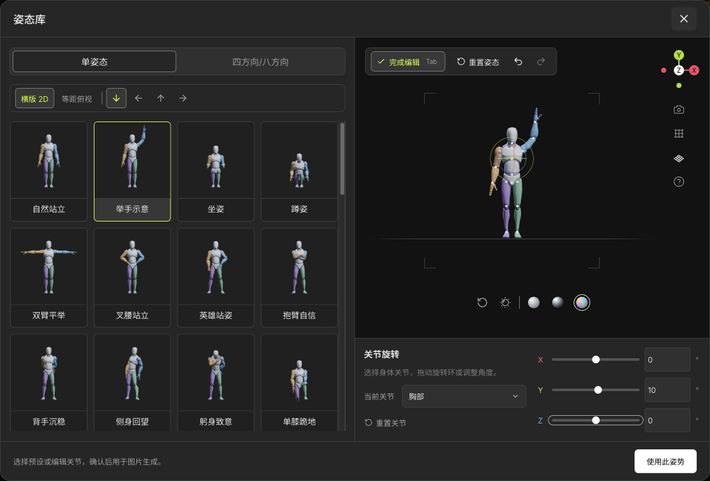Click the Z angle input field
Screen dimensions: 710x481
[x=668, y=420]
